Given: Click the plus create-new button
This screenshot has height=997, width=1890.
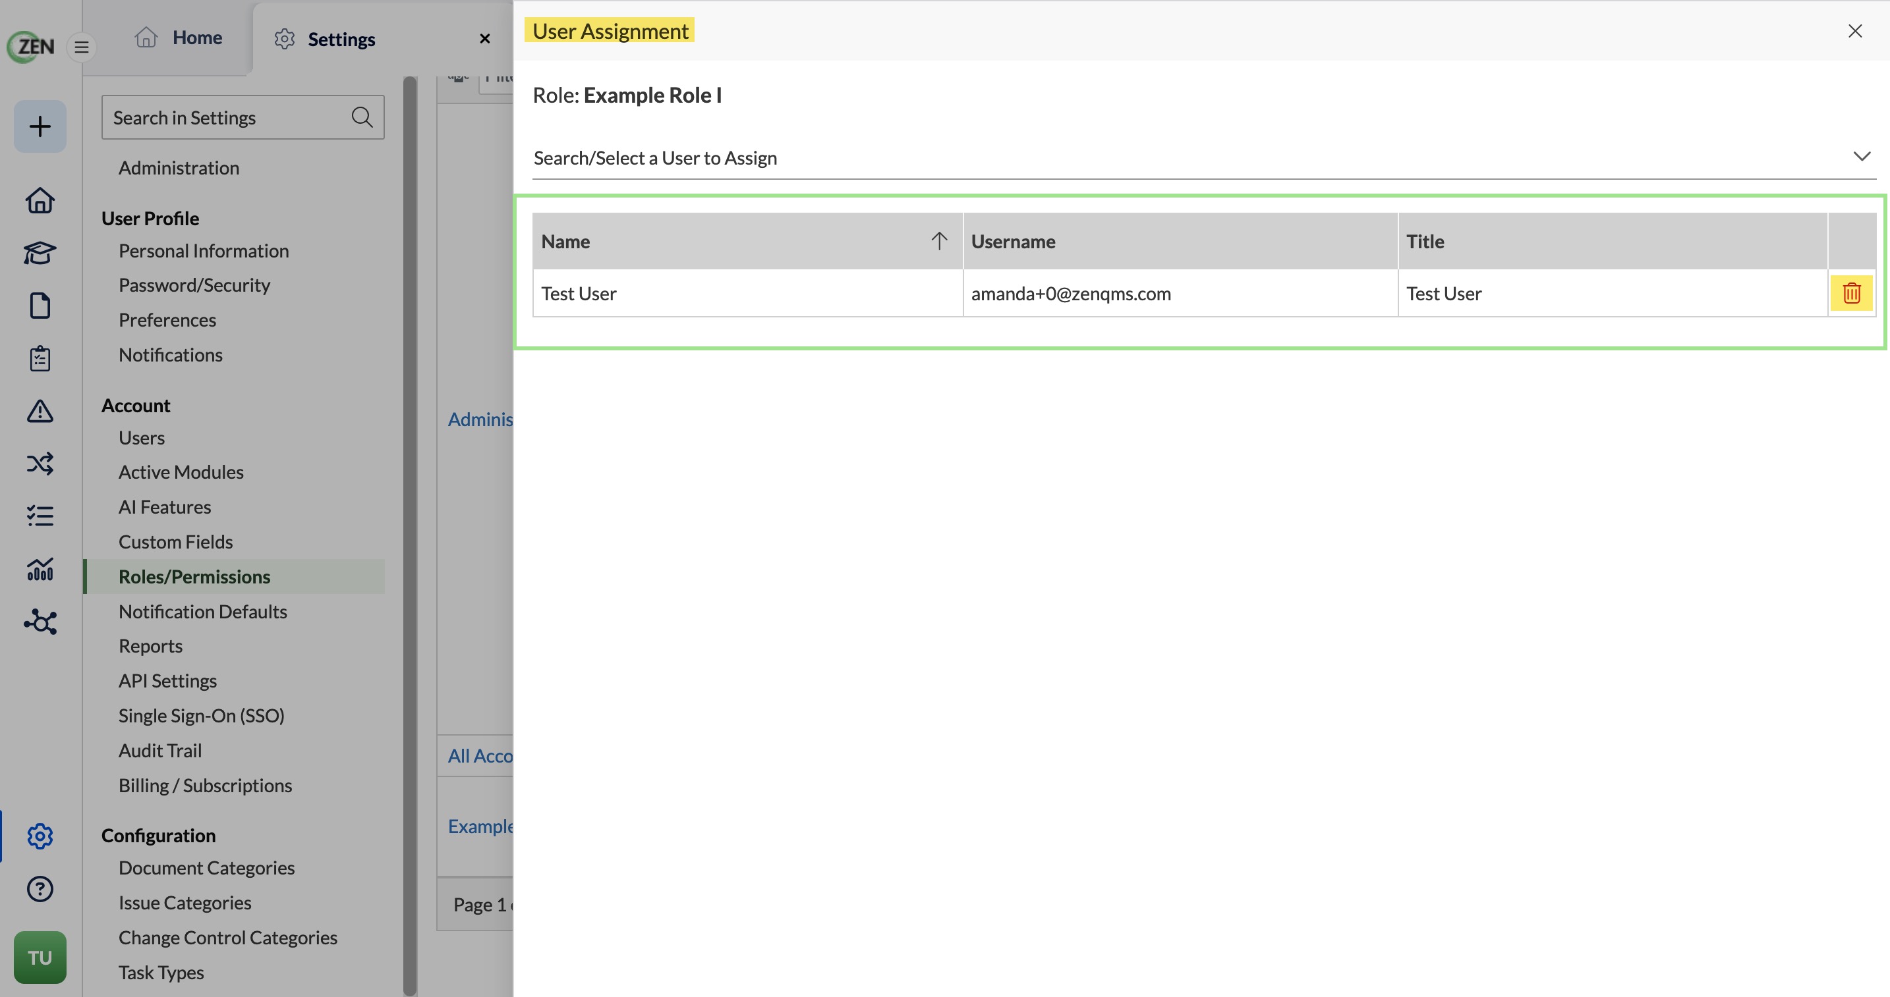Looking at the screenshot, I should 40,127.
